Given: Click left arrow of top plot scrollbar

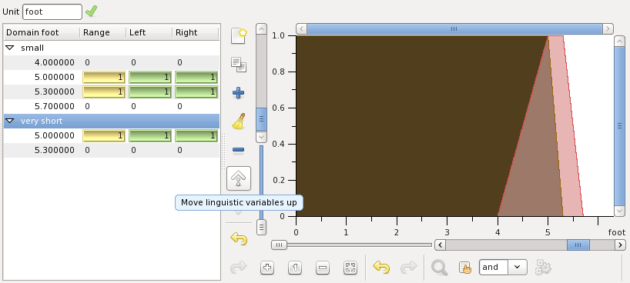Looking at the screenshot, I should [x=301, y=29].
